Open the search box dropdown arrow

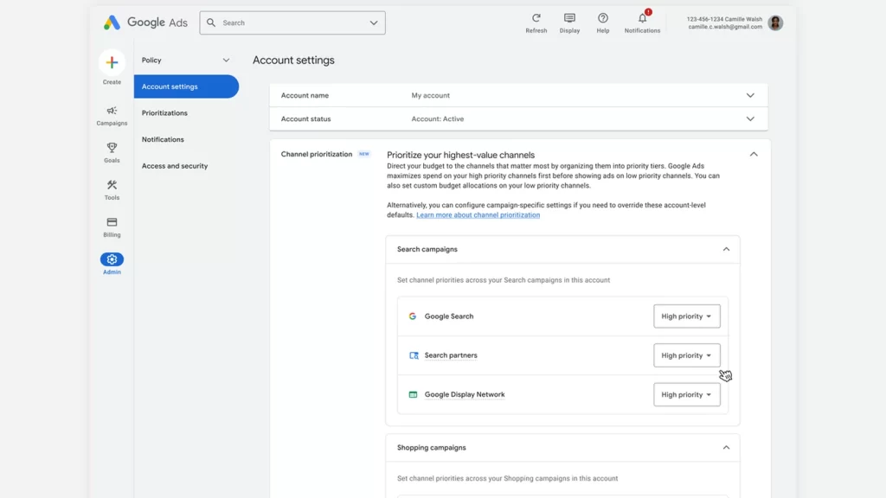pyautogui.click(x=374, y=22)
